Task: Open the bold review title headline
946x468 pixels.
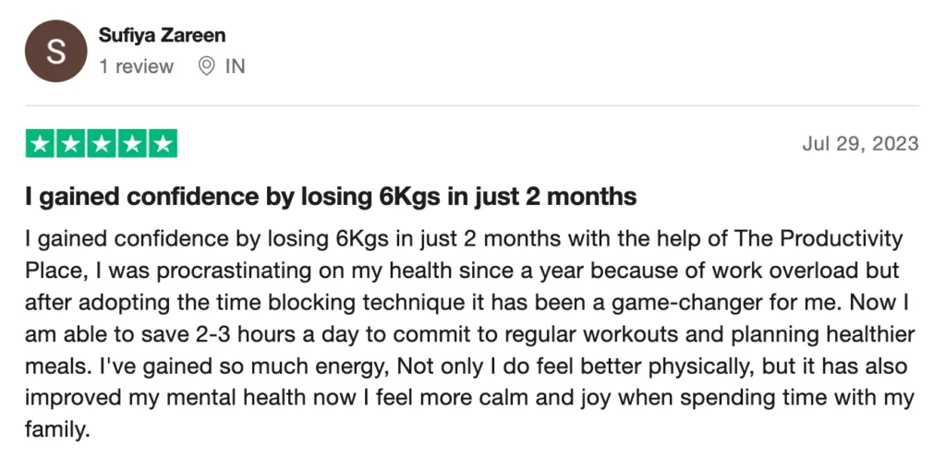Action: (x=331, y=196)
